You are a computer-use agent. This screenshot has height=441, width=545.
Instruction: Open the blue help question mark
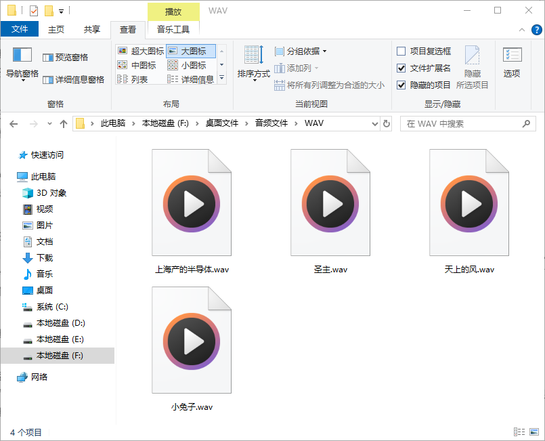click(536, 30)
